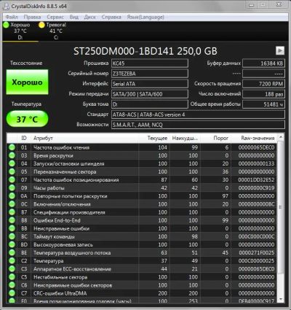Click raw value 00001DD32E52
This screenshot has width=291, height=310.
click(x=256, y=179)
